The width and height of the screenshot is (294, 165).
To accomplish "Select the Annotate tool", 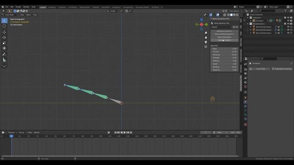I will (4, 55).
